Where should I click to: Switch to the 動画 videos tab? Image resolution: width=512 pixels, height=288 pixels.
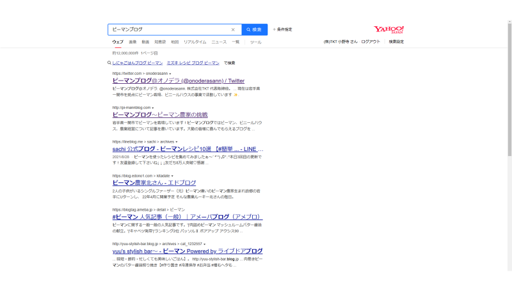(145, 42)
